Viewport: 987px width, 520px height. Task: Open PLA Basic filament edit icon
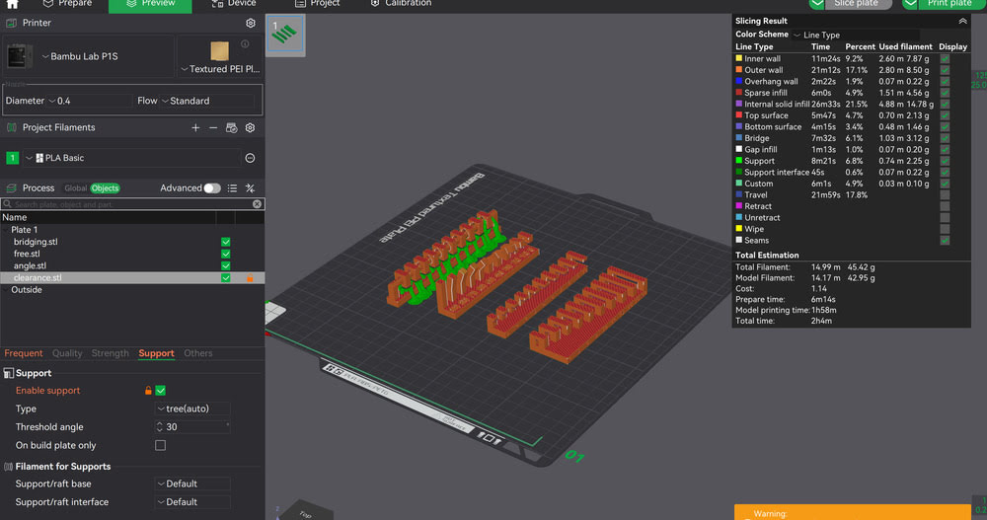point(250,158)
